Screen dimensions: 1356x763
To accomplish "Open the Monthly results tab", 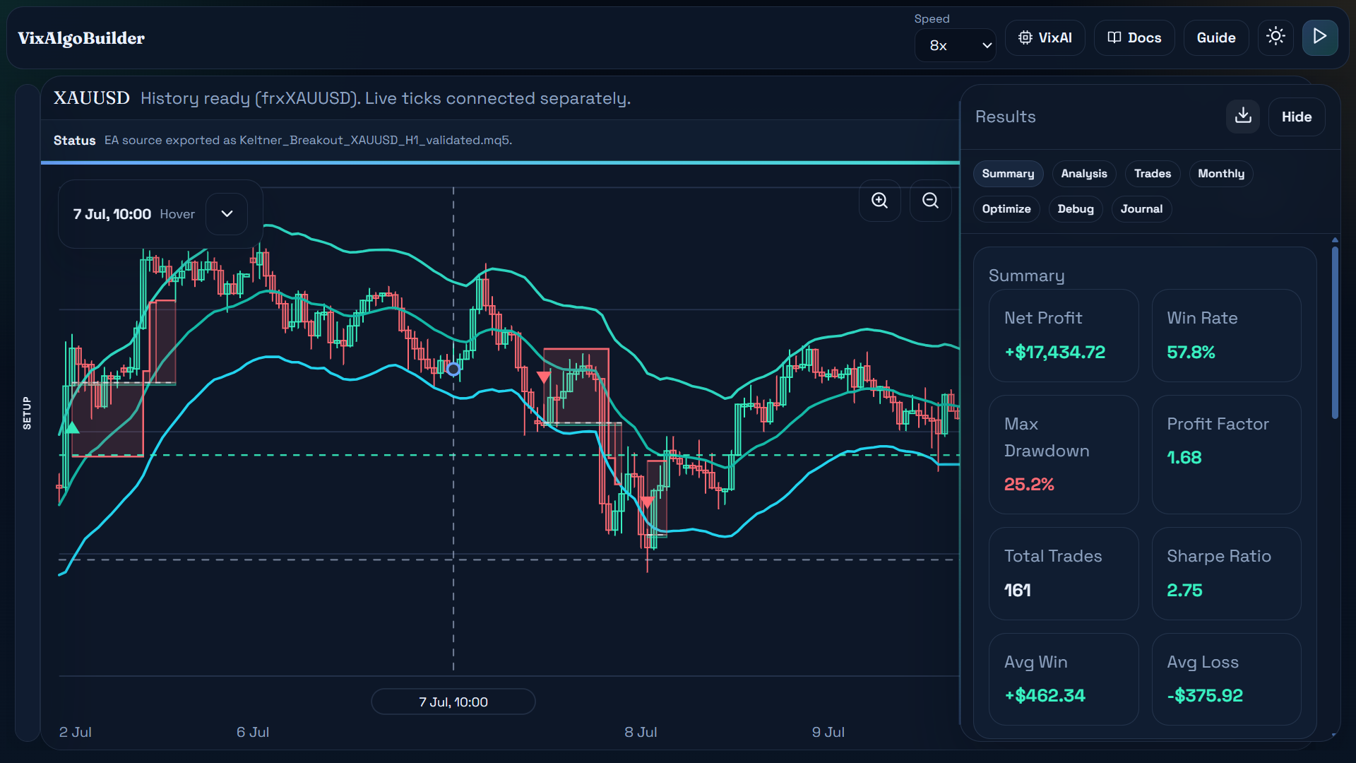I will click(x=1221, y=174).
